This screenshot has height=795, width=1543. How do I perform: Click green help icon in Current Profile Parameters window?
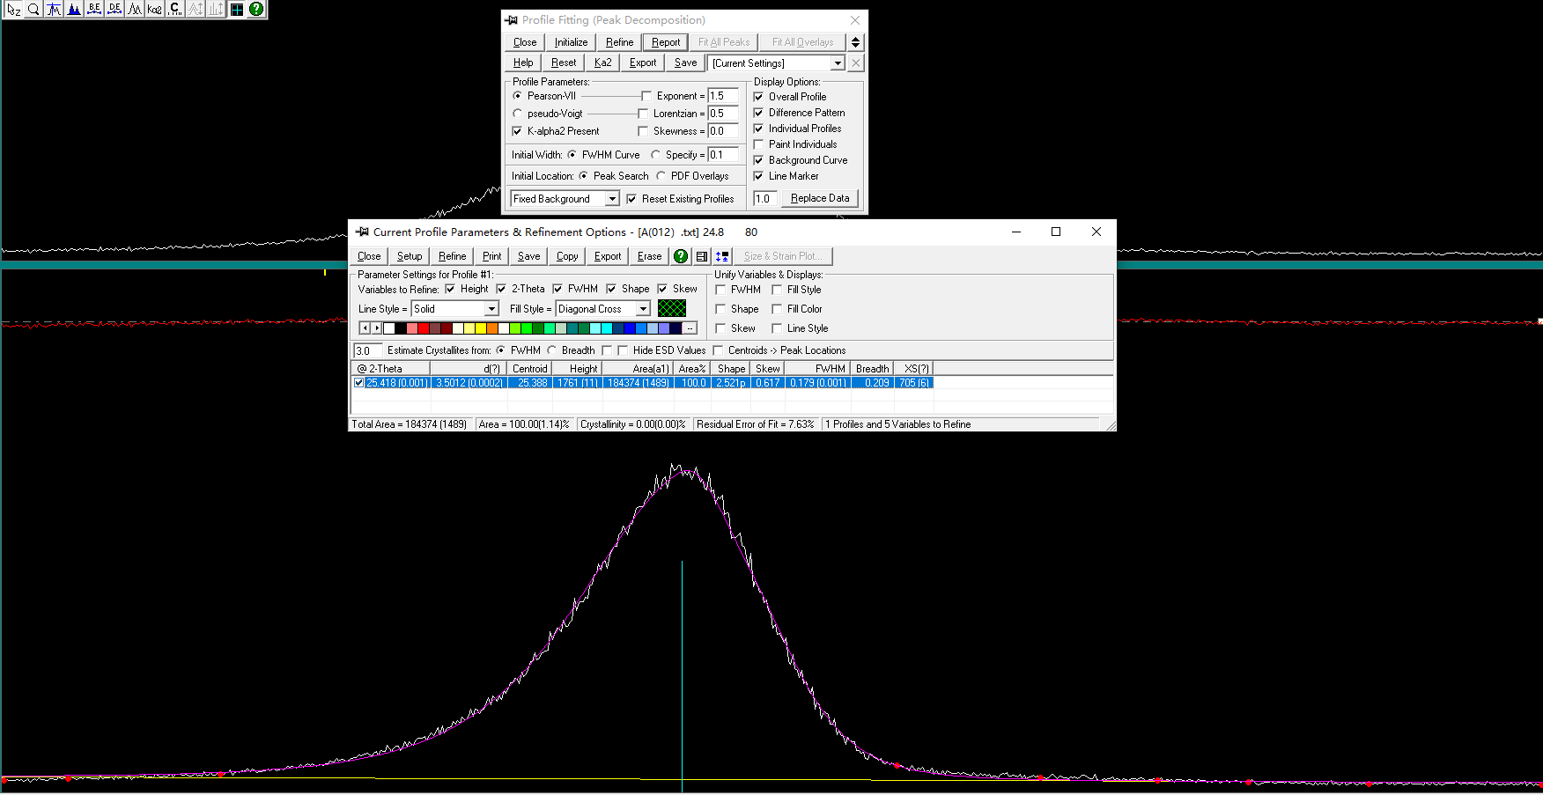[x=681, y=256]
